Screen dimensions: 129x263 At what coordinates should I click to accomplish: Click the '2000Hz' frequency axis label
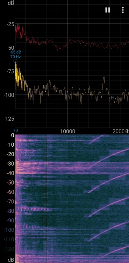pyautogui.click(x=120, y=131)
